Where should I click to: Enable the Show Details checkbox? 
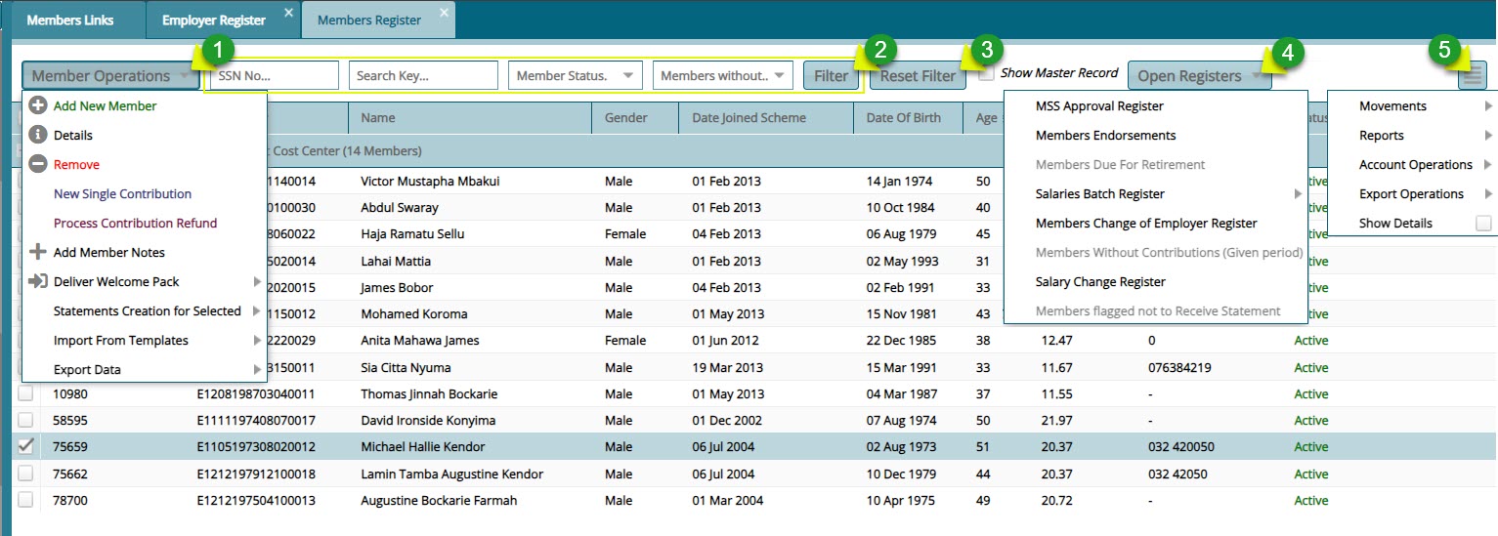(x=1483, y=224)
